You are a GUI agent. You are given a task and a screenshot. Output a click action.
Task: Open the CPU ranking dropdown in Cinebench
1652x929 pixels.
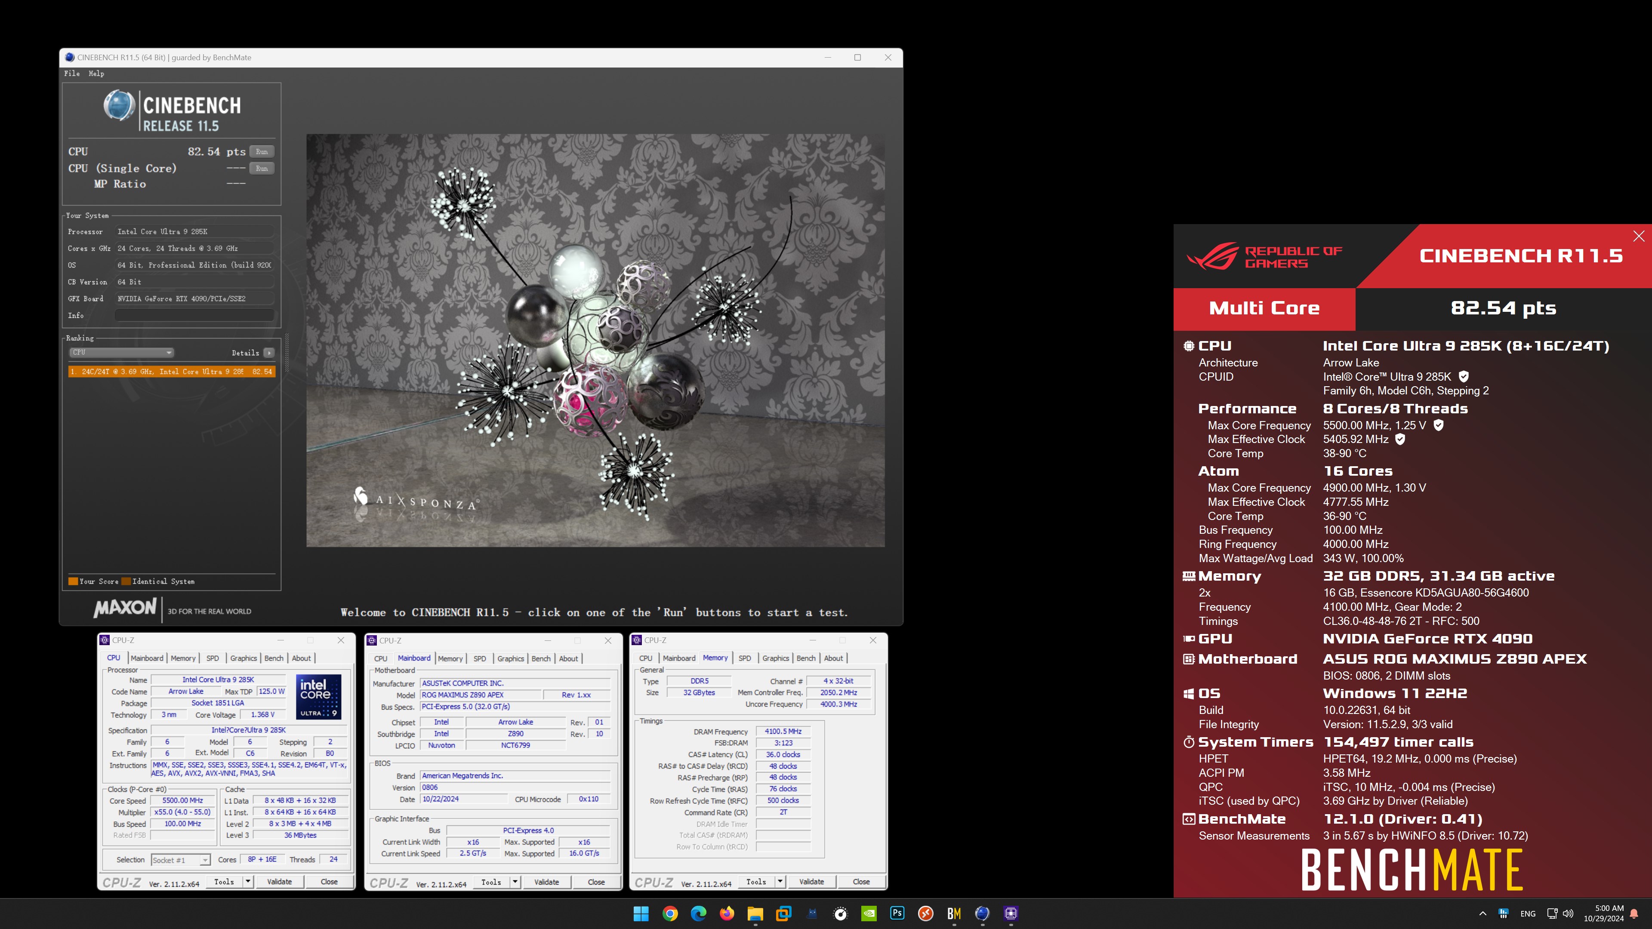point(121,352)
